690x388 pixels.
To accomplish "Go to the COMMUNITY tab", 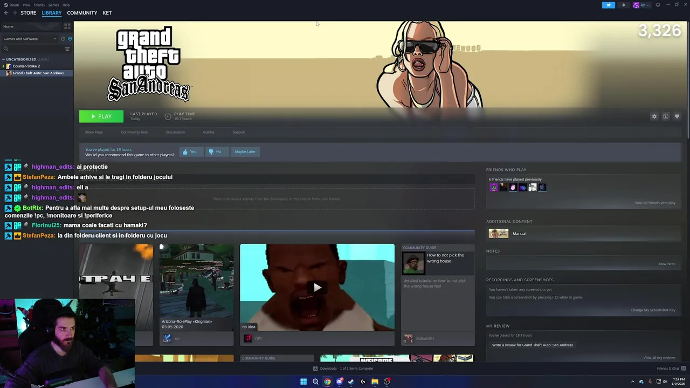I will click(82, 13).
